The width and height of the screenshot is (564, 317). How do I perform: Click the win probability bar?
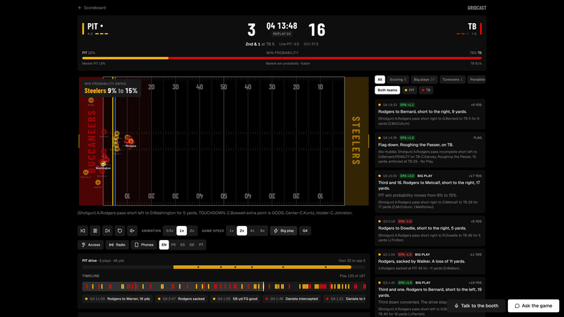click(282, 58)
